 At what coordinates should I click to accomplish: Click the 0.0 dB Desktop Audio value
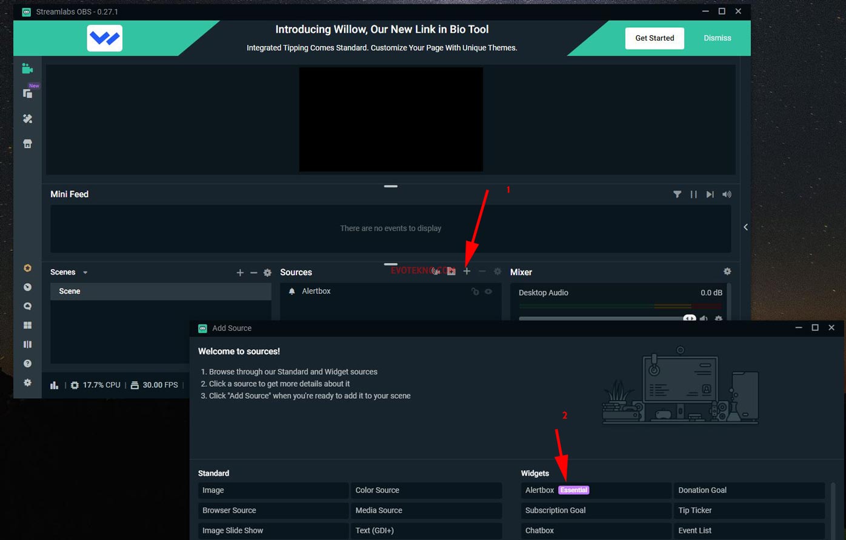(x=711, y=293)
